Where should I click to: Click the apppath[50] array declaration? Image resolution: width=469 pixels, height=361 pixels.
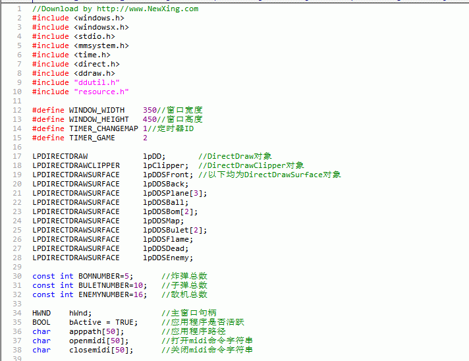click(97, 332)
